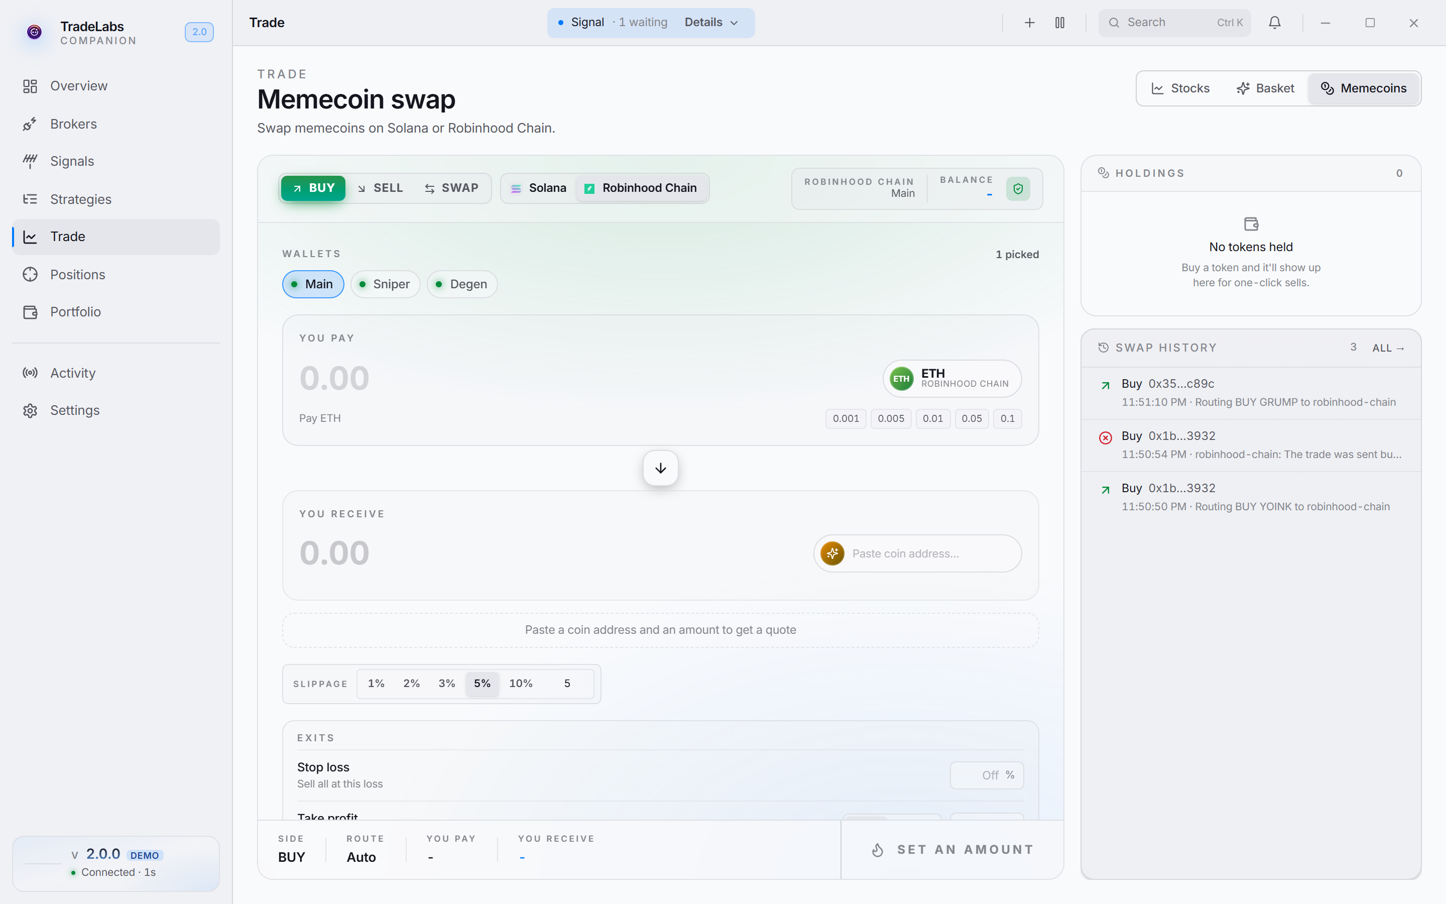
Task: Open the Buy 0x35...c89c history entry
Action: 1251,393
